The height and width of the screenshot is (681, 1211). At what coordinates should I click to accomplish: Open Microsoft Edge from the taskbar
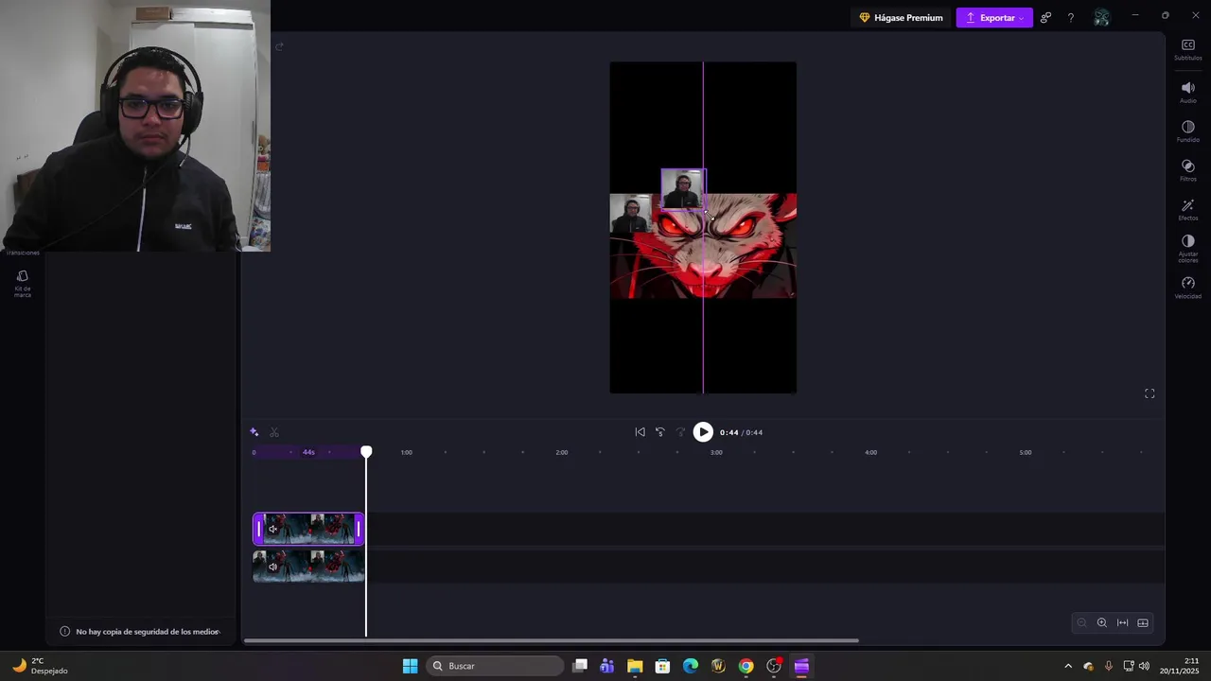pyautogui.click(x=691, y=666)
